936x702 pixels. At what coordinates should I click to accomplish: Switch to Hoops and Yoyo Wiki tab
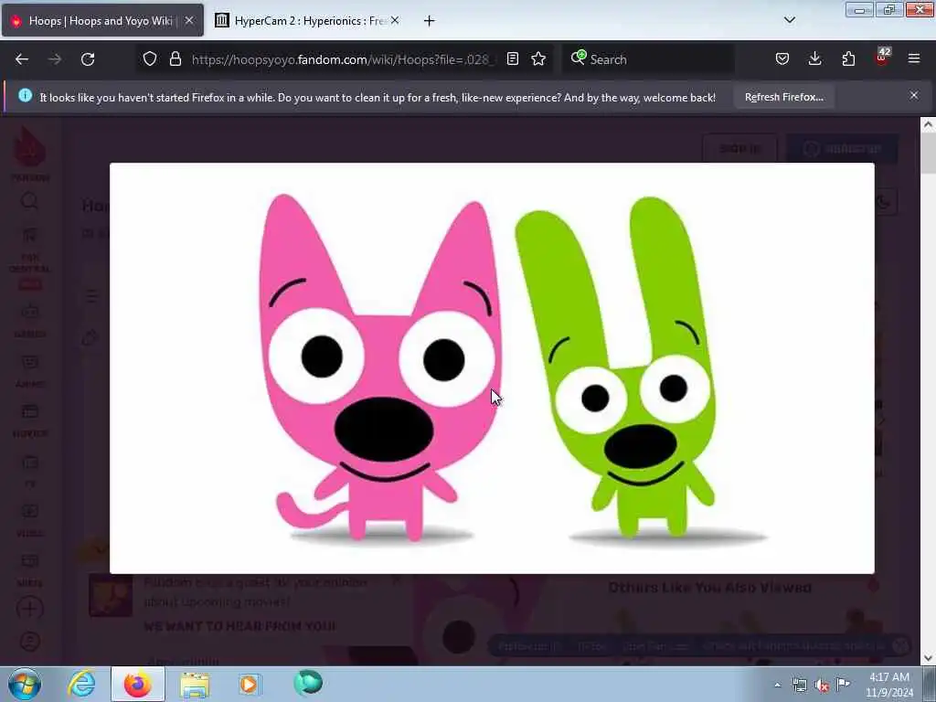(102, 21)
